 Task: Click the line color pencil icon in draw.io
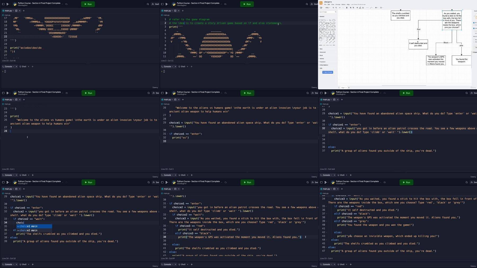click(360, 8)
